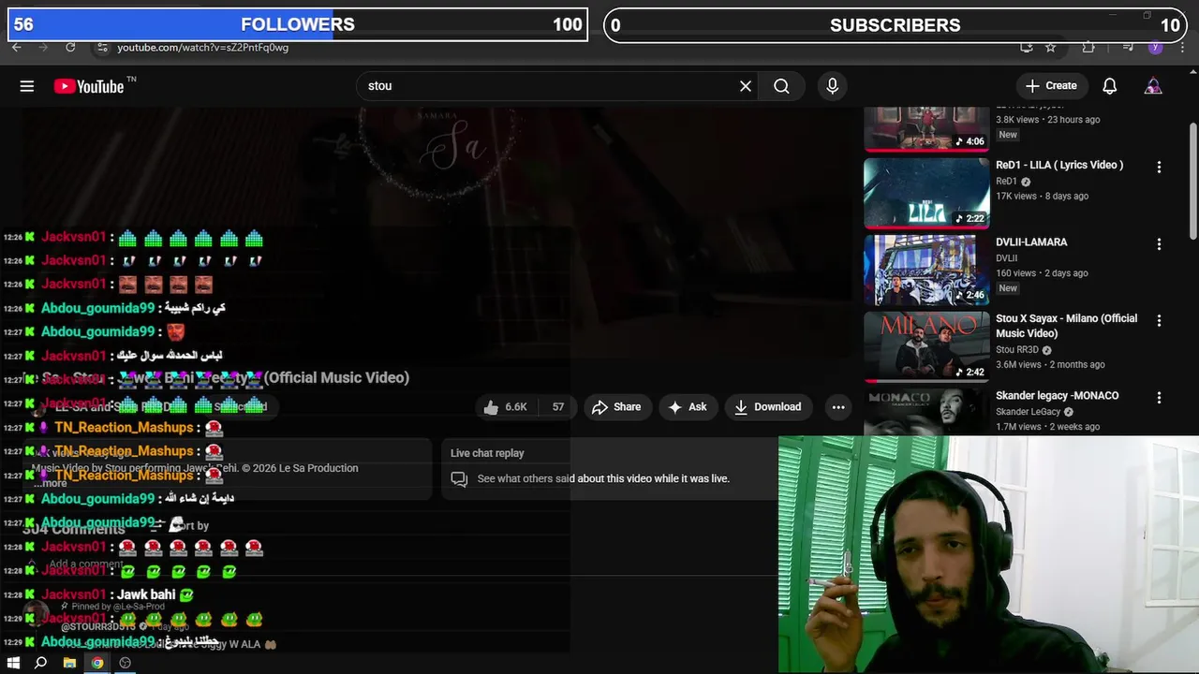Open Chrome media controls icon
Image resolution: width=1199 pixels, height=674 pixels.
point(1129,47)
